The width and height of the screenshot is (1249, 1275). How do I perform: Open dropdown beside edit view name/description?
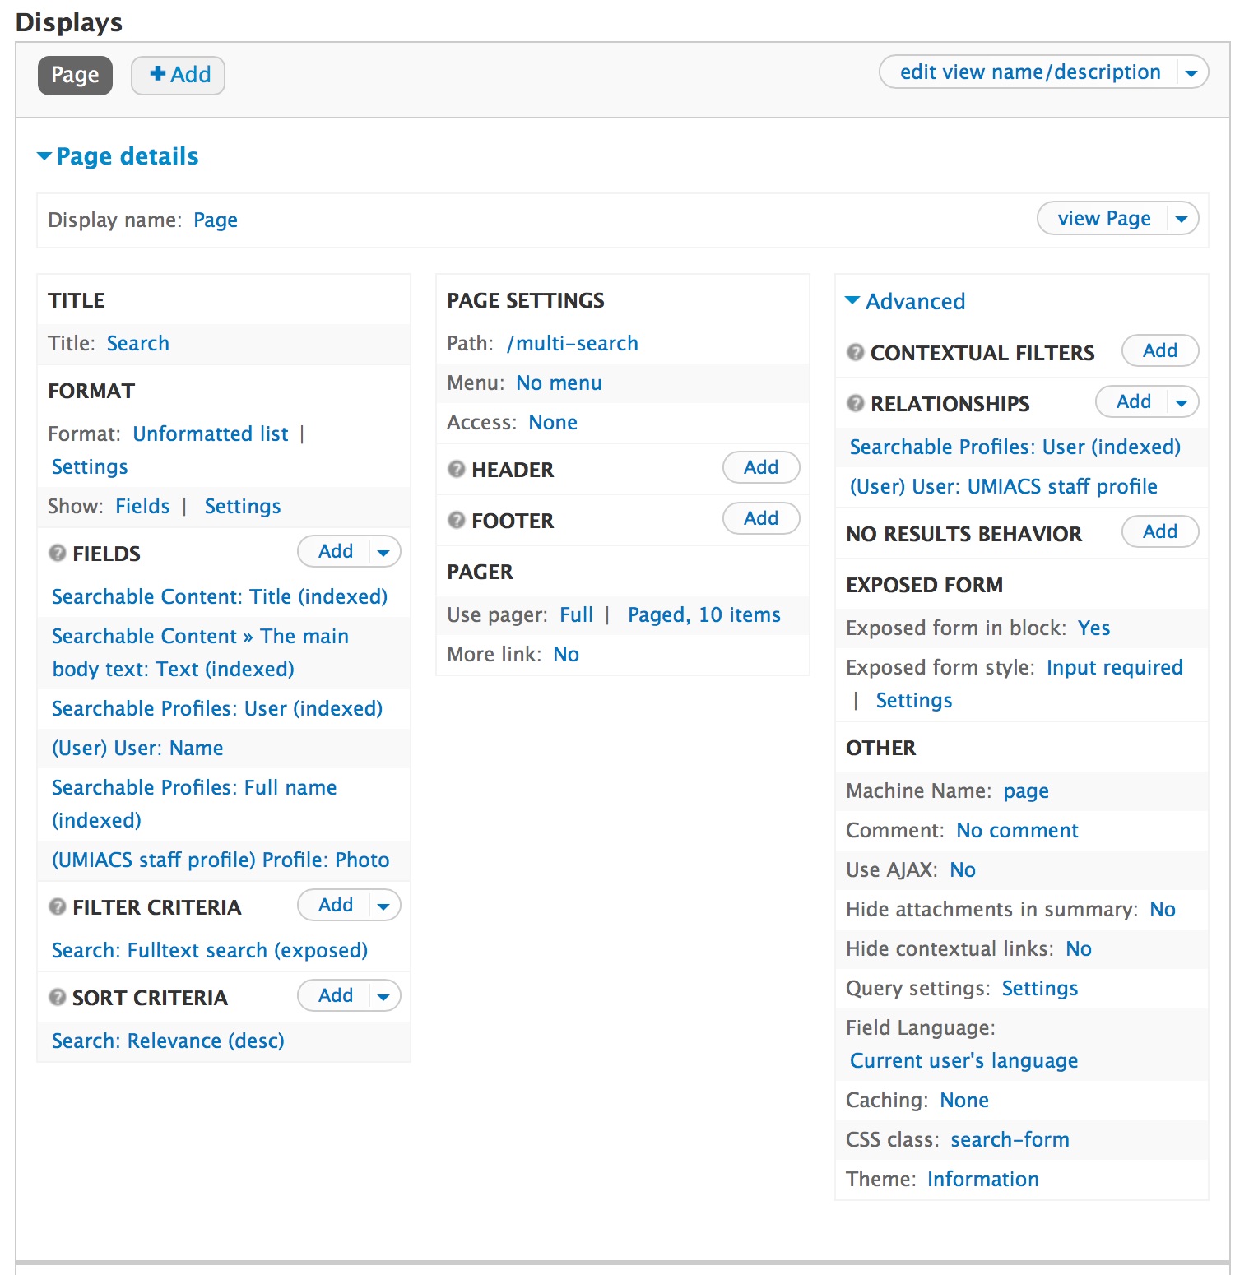coord(1191,72)
